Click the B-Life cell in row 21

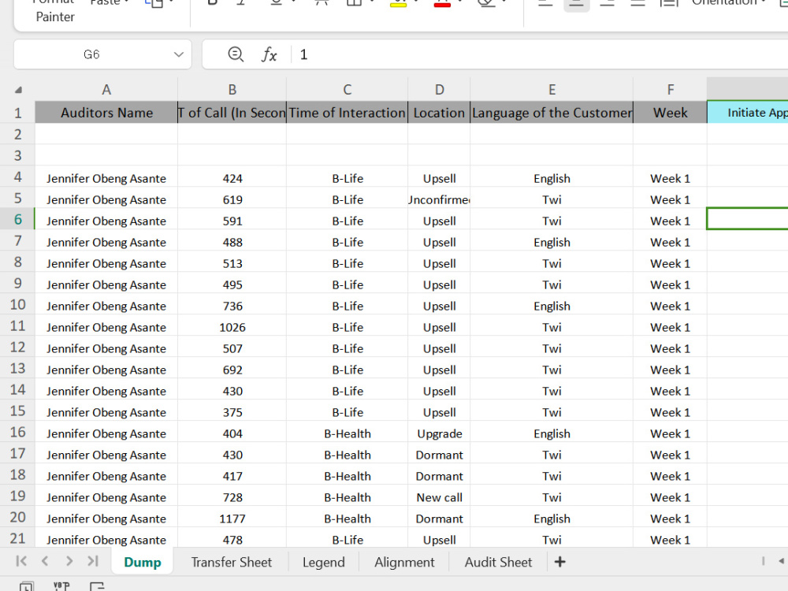pyautogui.click(x=348, y=540)
